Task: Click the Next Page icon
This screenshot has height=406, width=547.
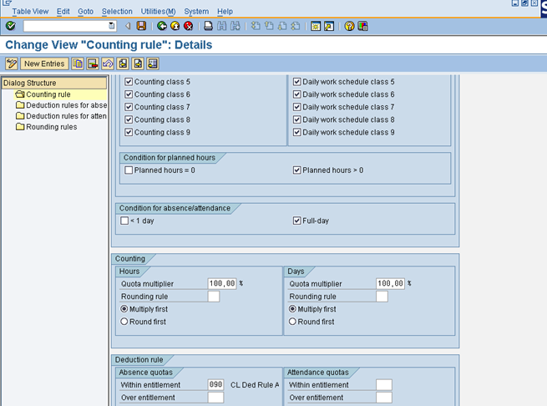Action: point(282,26)
